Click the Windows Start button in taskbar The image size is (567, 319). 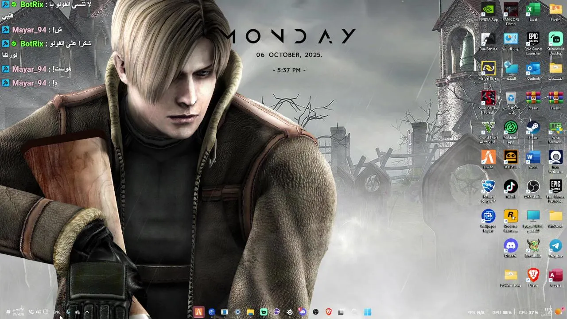(367, 312)
